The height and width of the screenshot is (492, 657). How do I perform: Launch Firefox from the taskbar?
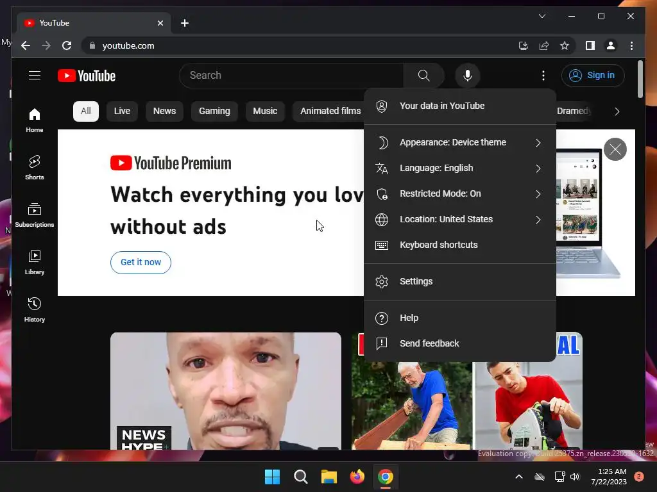tap(357, 477)
